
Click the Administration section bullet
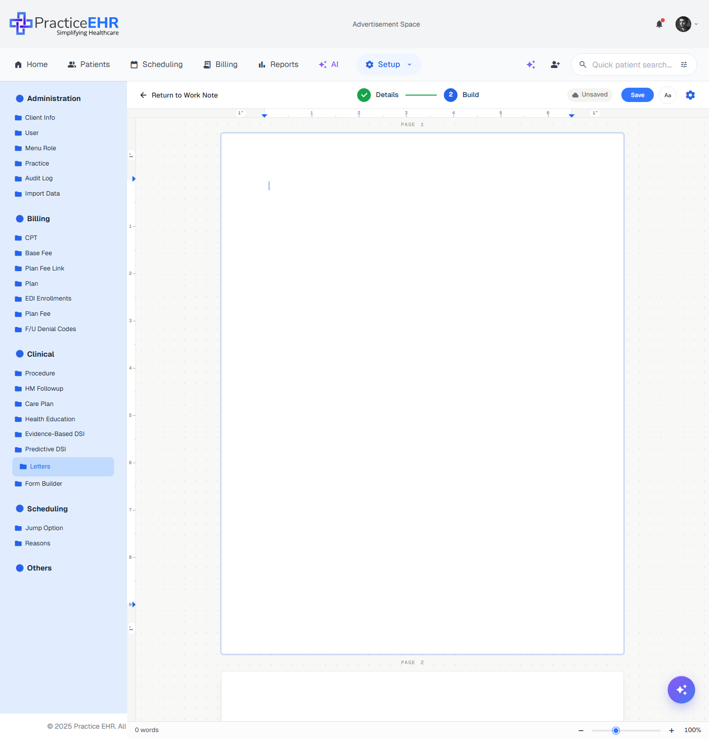click(20, 99)
